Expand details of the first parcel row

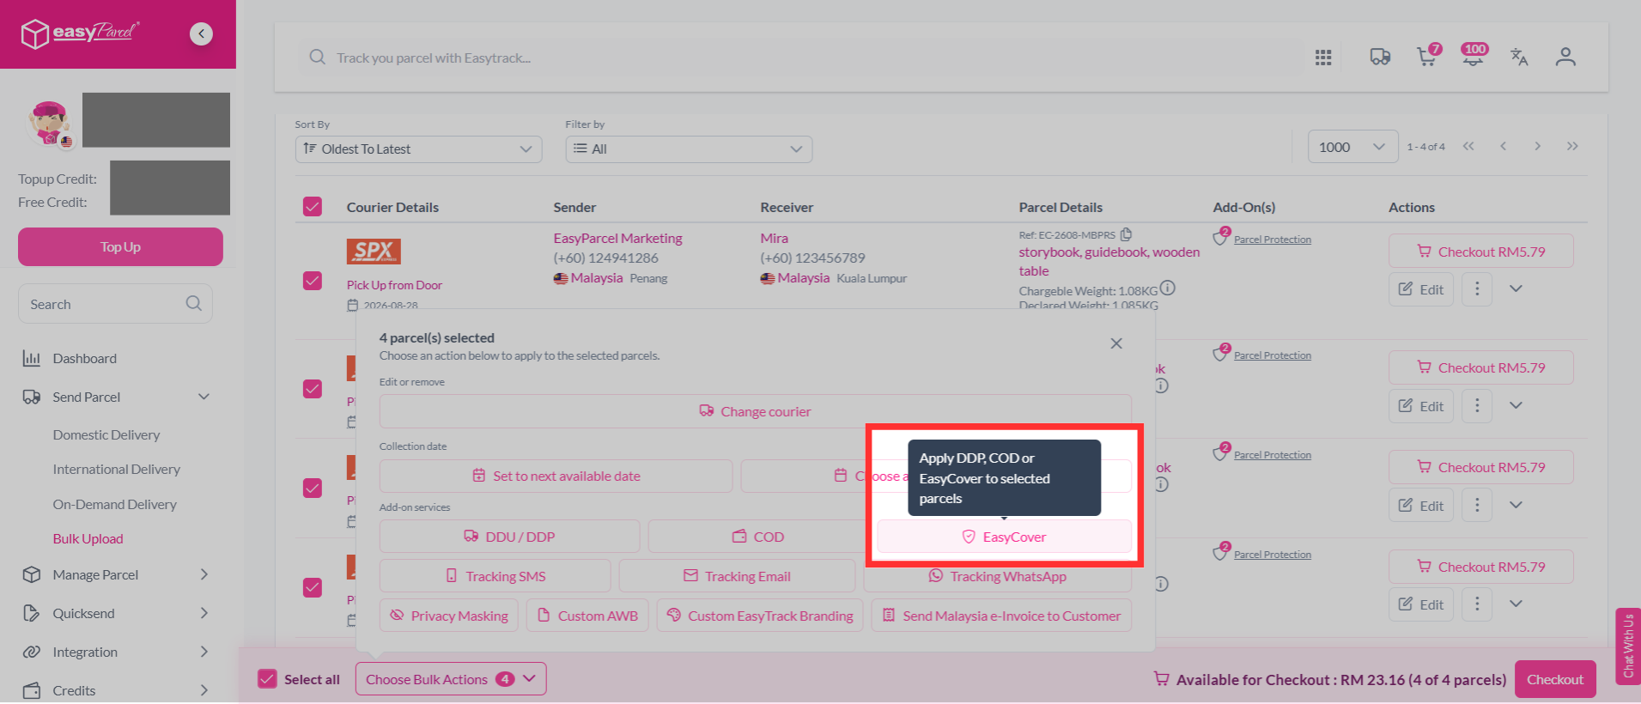(x=1516, y=289)
